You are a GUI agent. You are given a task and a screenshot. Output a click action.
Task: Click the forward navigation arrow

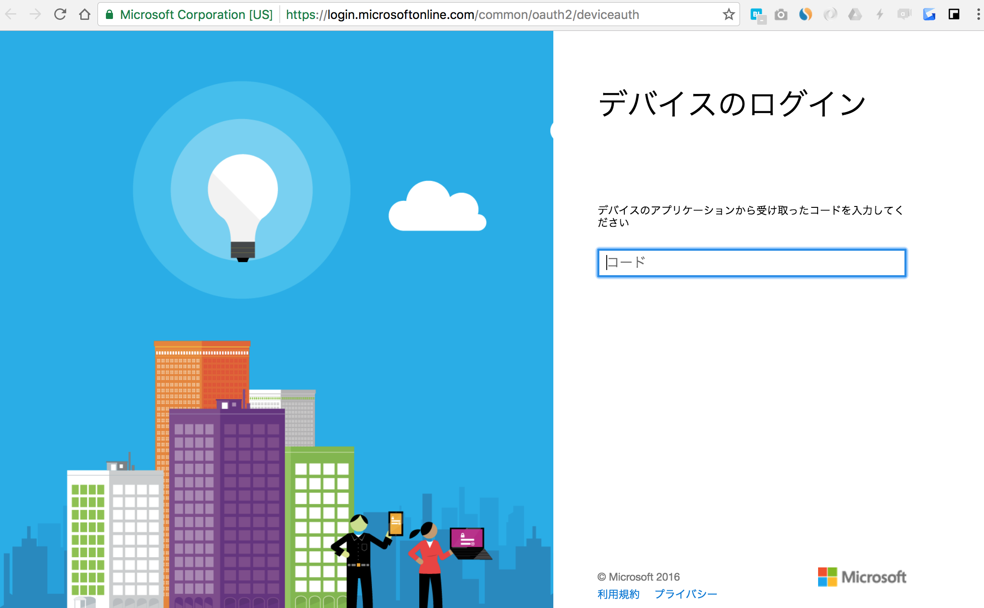pos(35,14)
